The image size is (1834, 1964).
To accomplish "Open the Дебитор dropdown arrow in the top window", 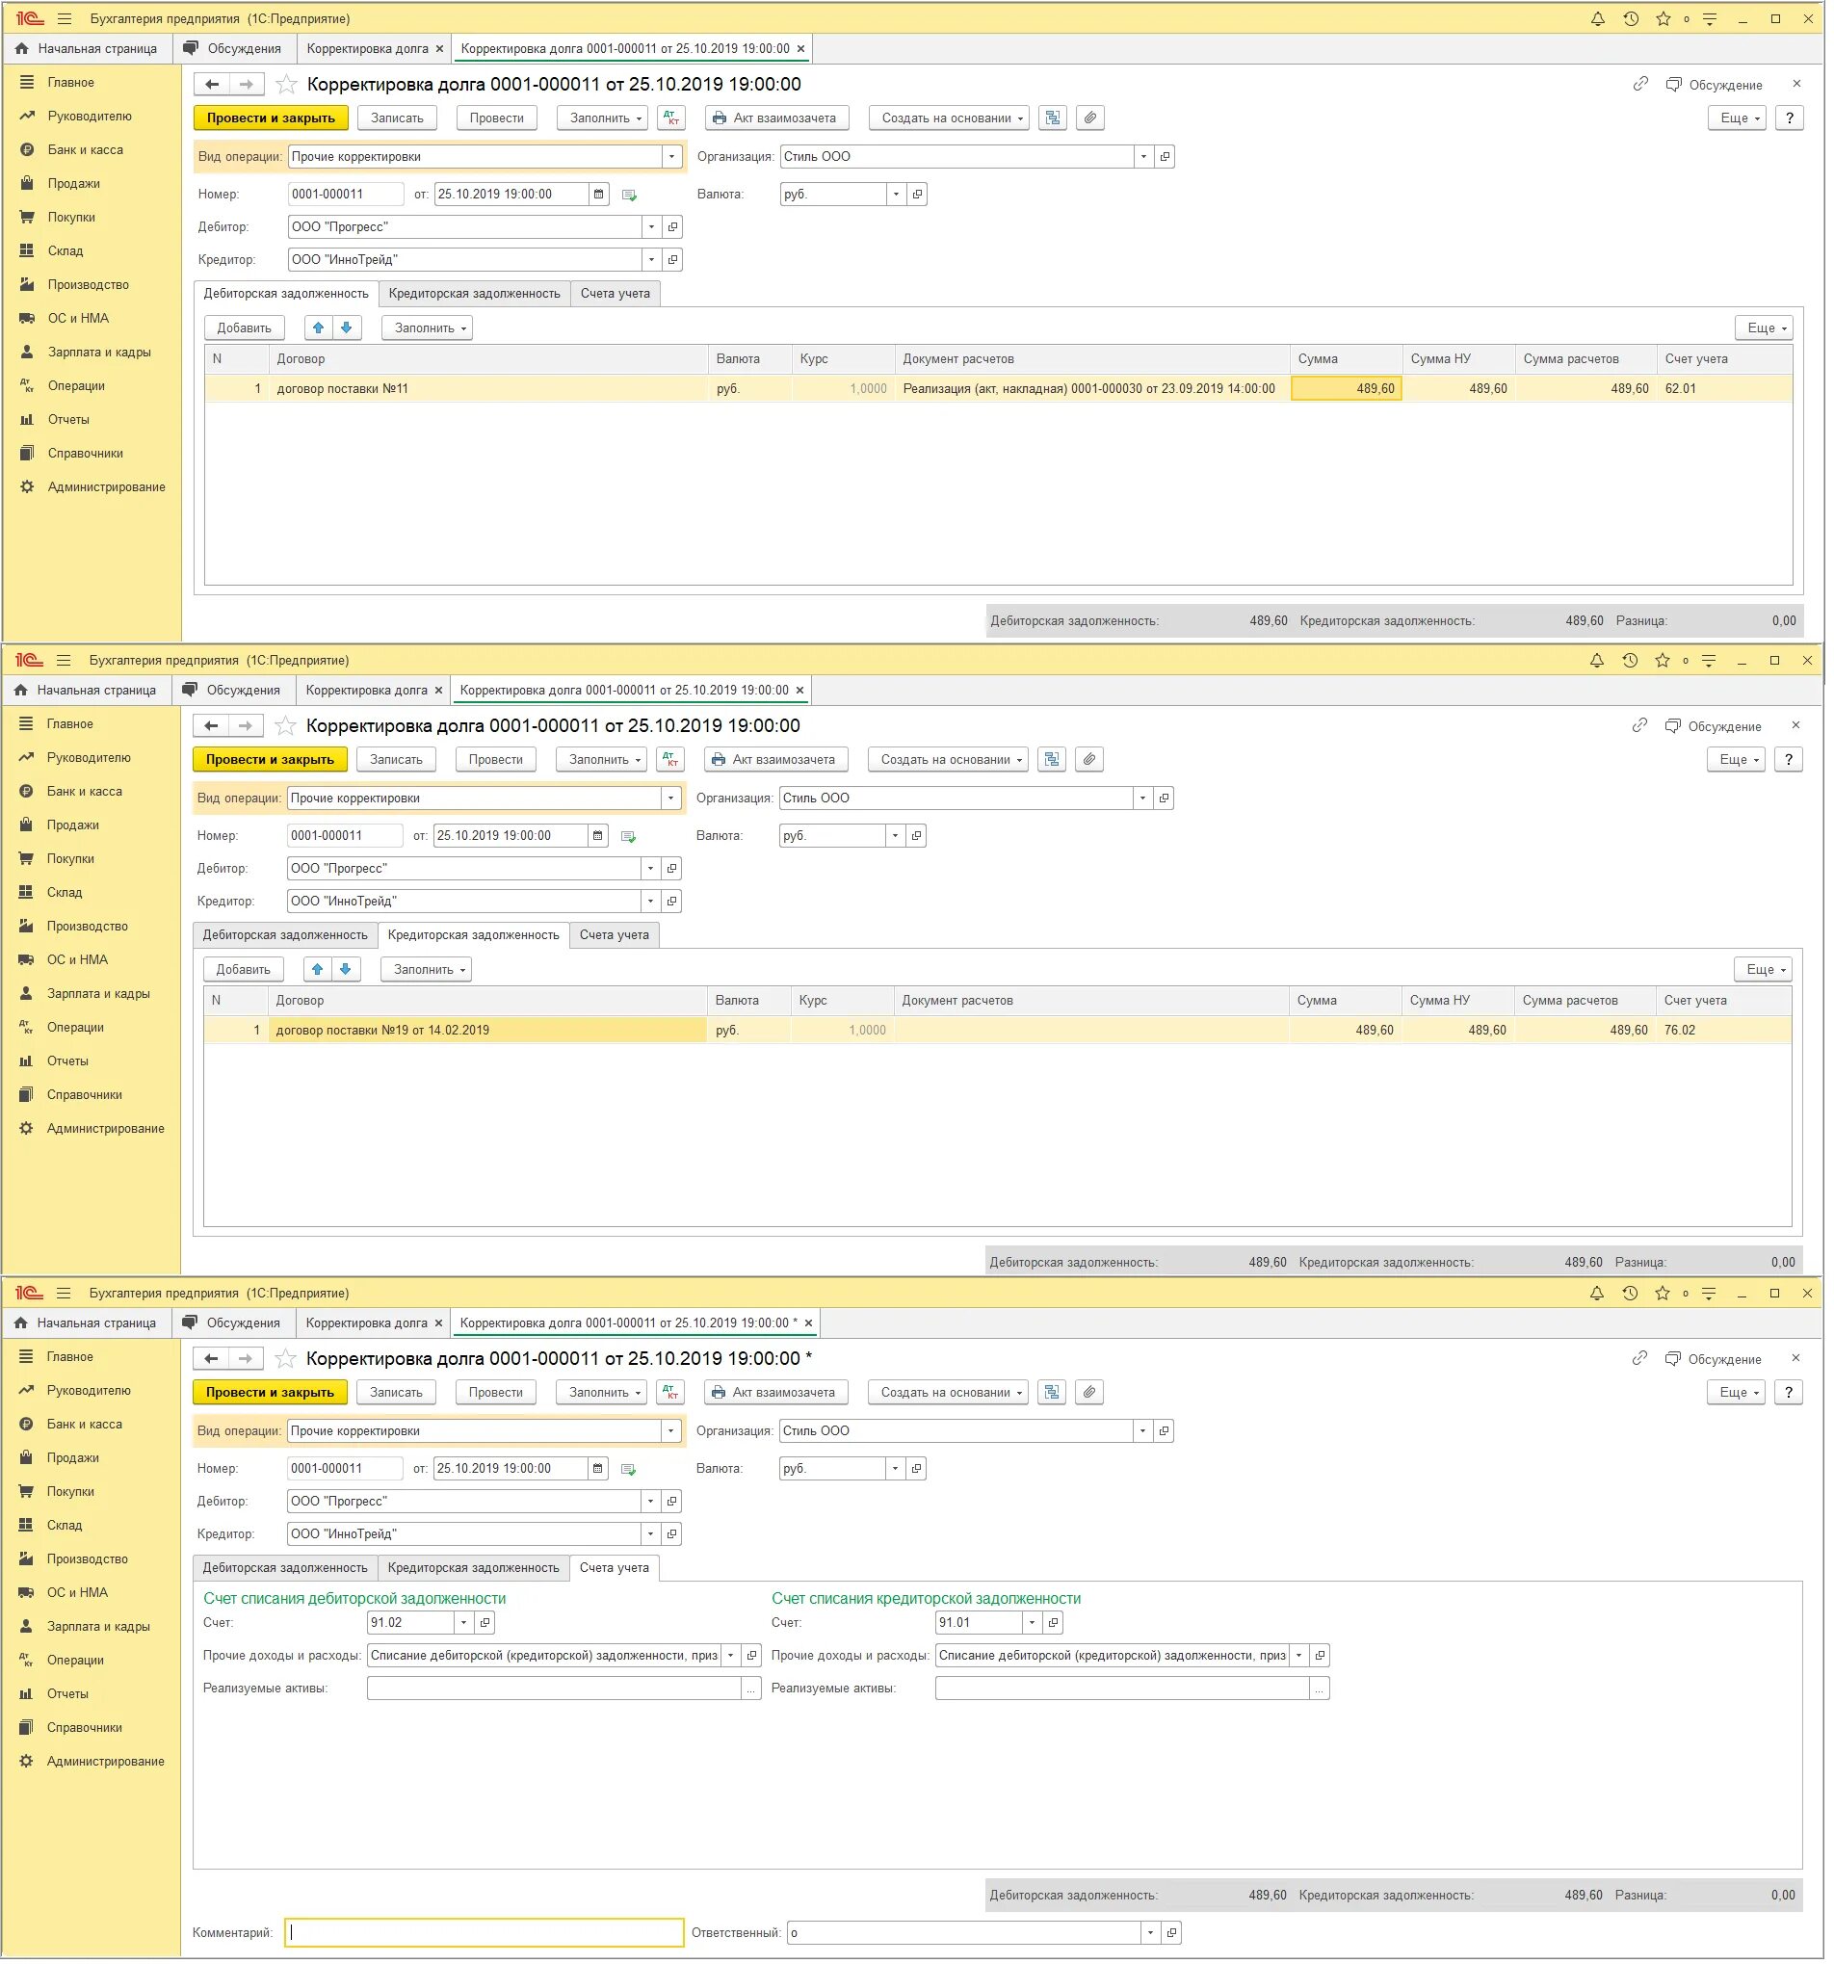I will coord(653,227).
